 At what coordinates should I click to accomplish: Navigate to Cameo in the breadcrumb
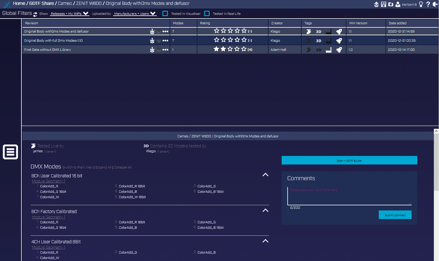pyautogui.click(x=65, y=3)
